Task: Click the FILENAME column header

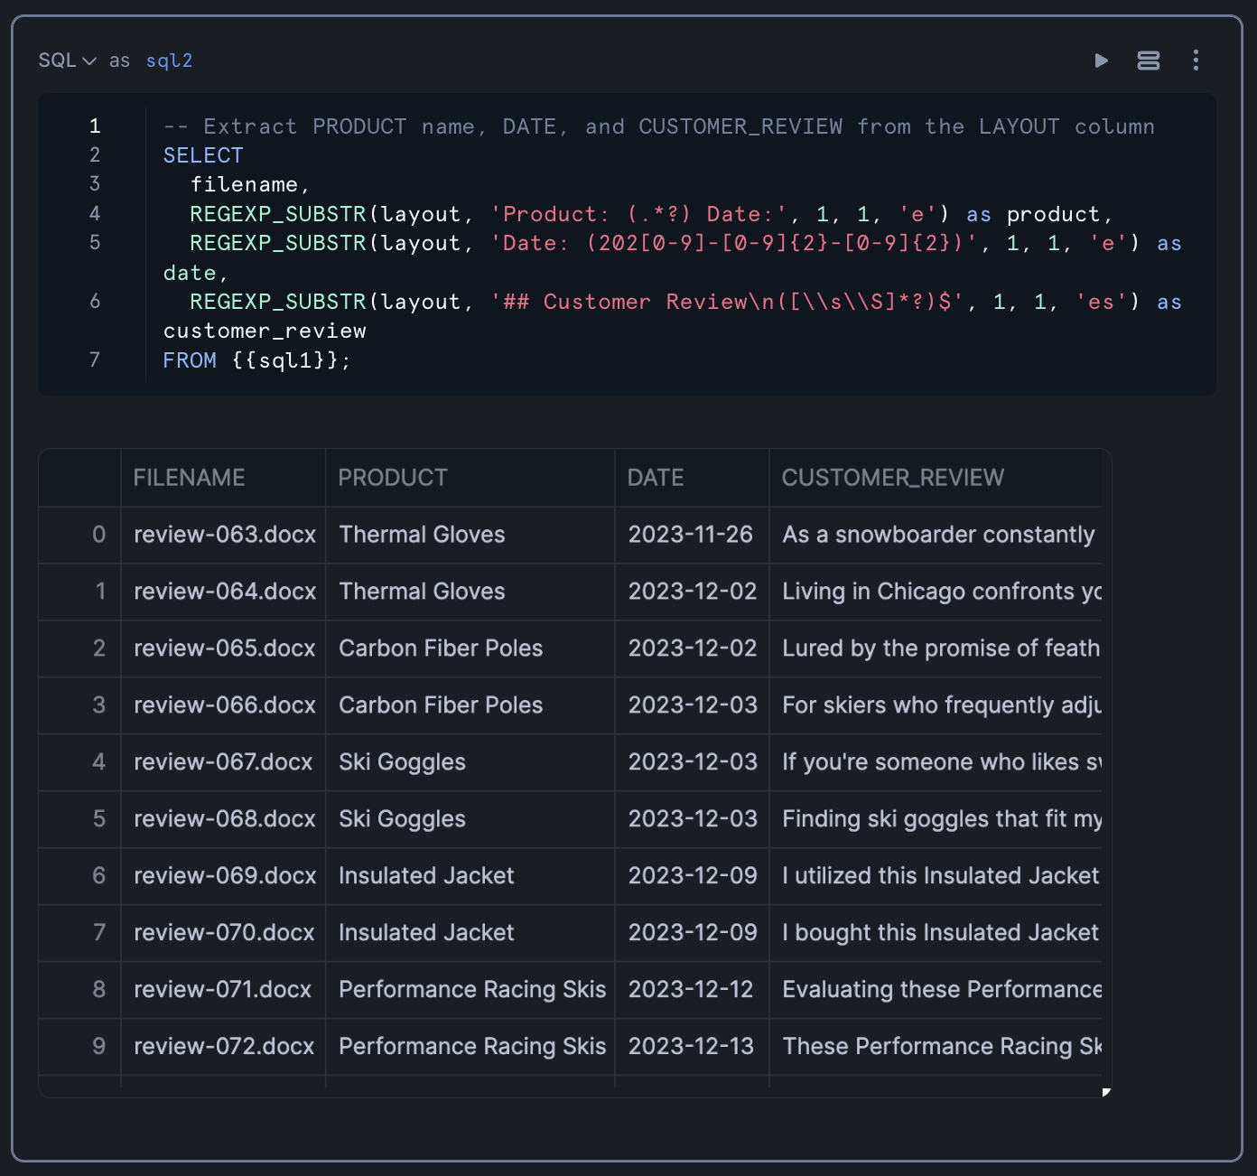Action: [189, 478]
